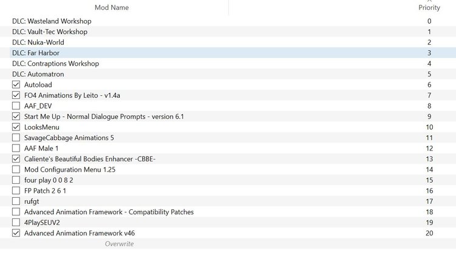Select the Autoload mod name
The width and height of the screenshot is (456, 259).
tap(38, 85)
